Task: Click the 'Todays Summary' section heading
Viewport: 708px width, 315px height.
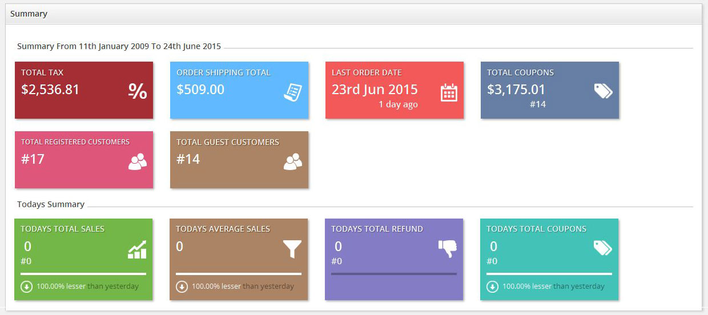Action: tap(51, 204)
